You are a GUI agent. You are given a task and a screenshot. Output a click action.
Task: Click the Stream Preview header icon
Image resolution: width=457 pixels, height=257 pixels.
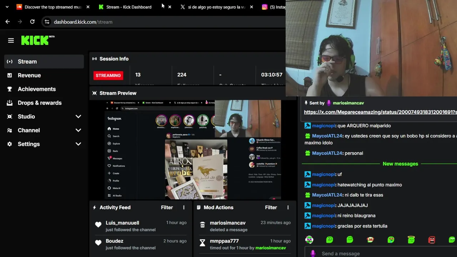(94, 93)
